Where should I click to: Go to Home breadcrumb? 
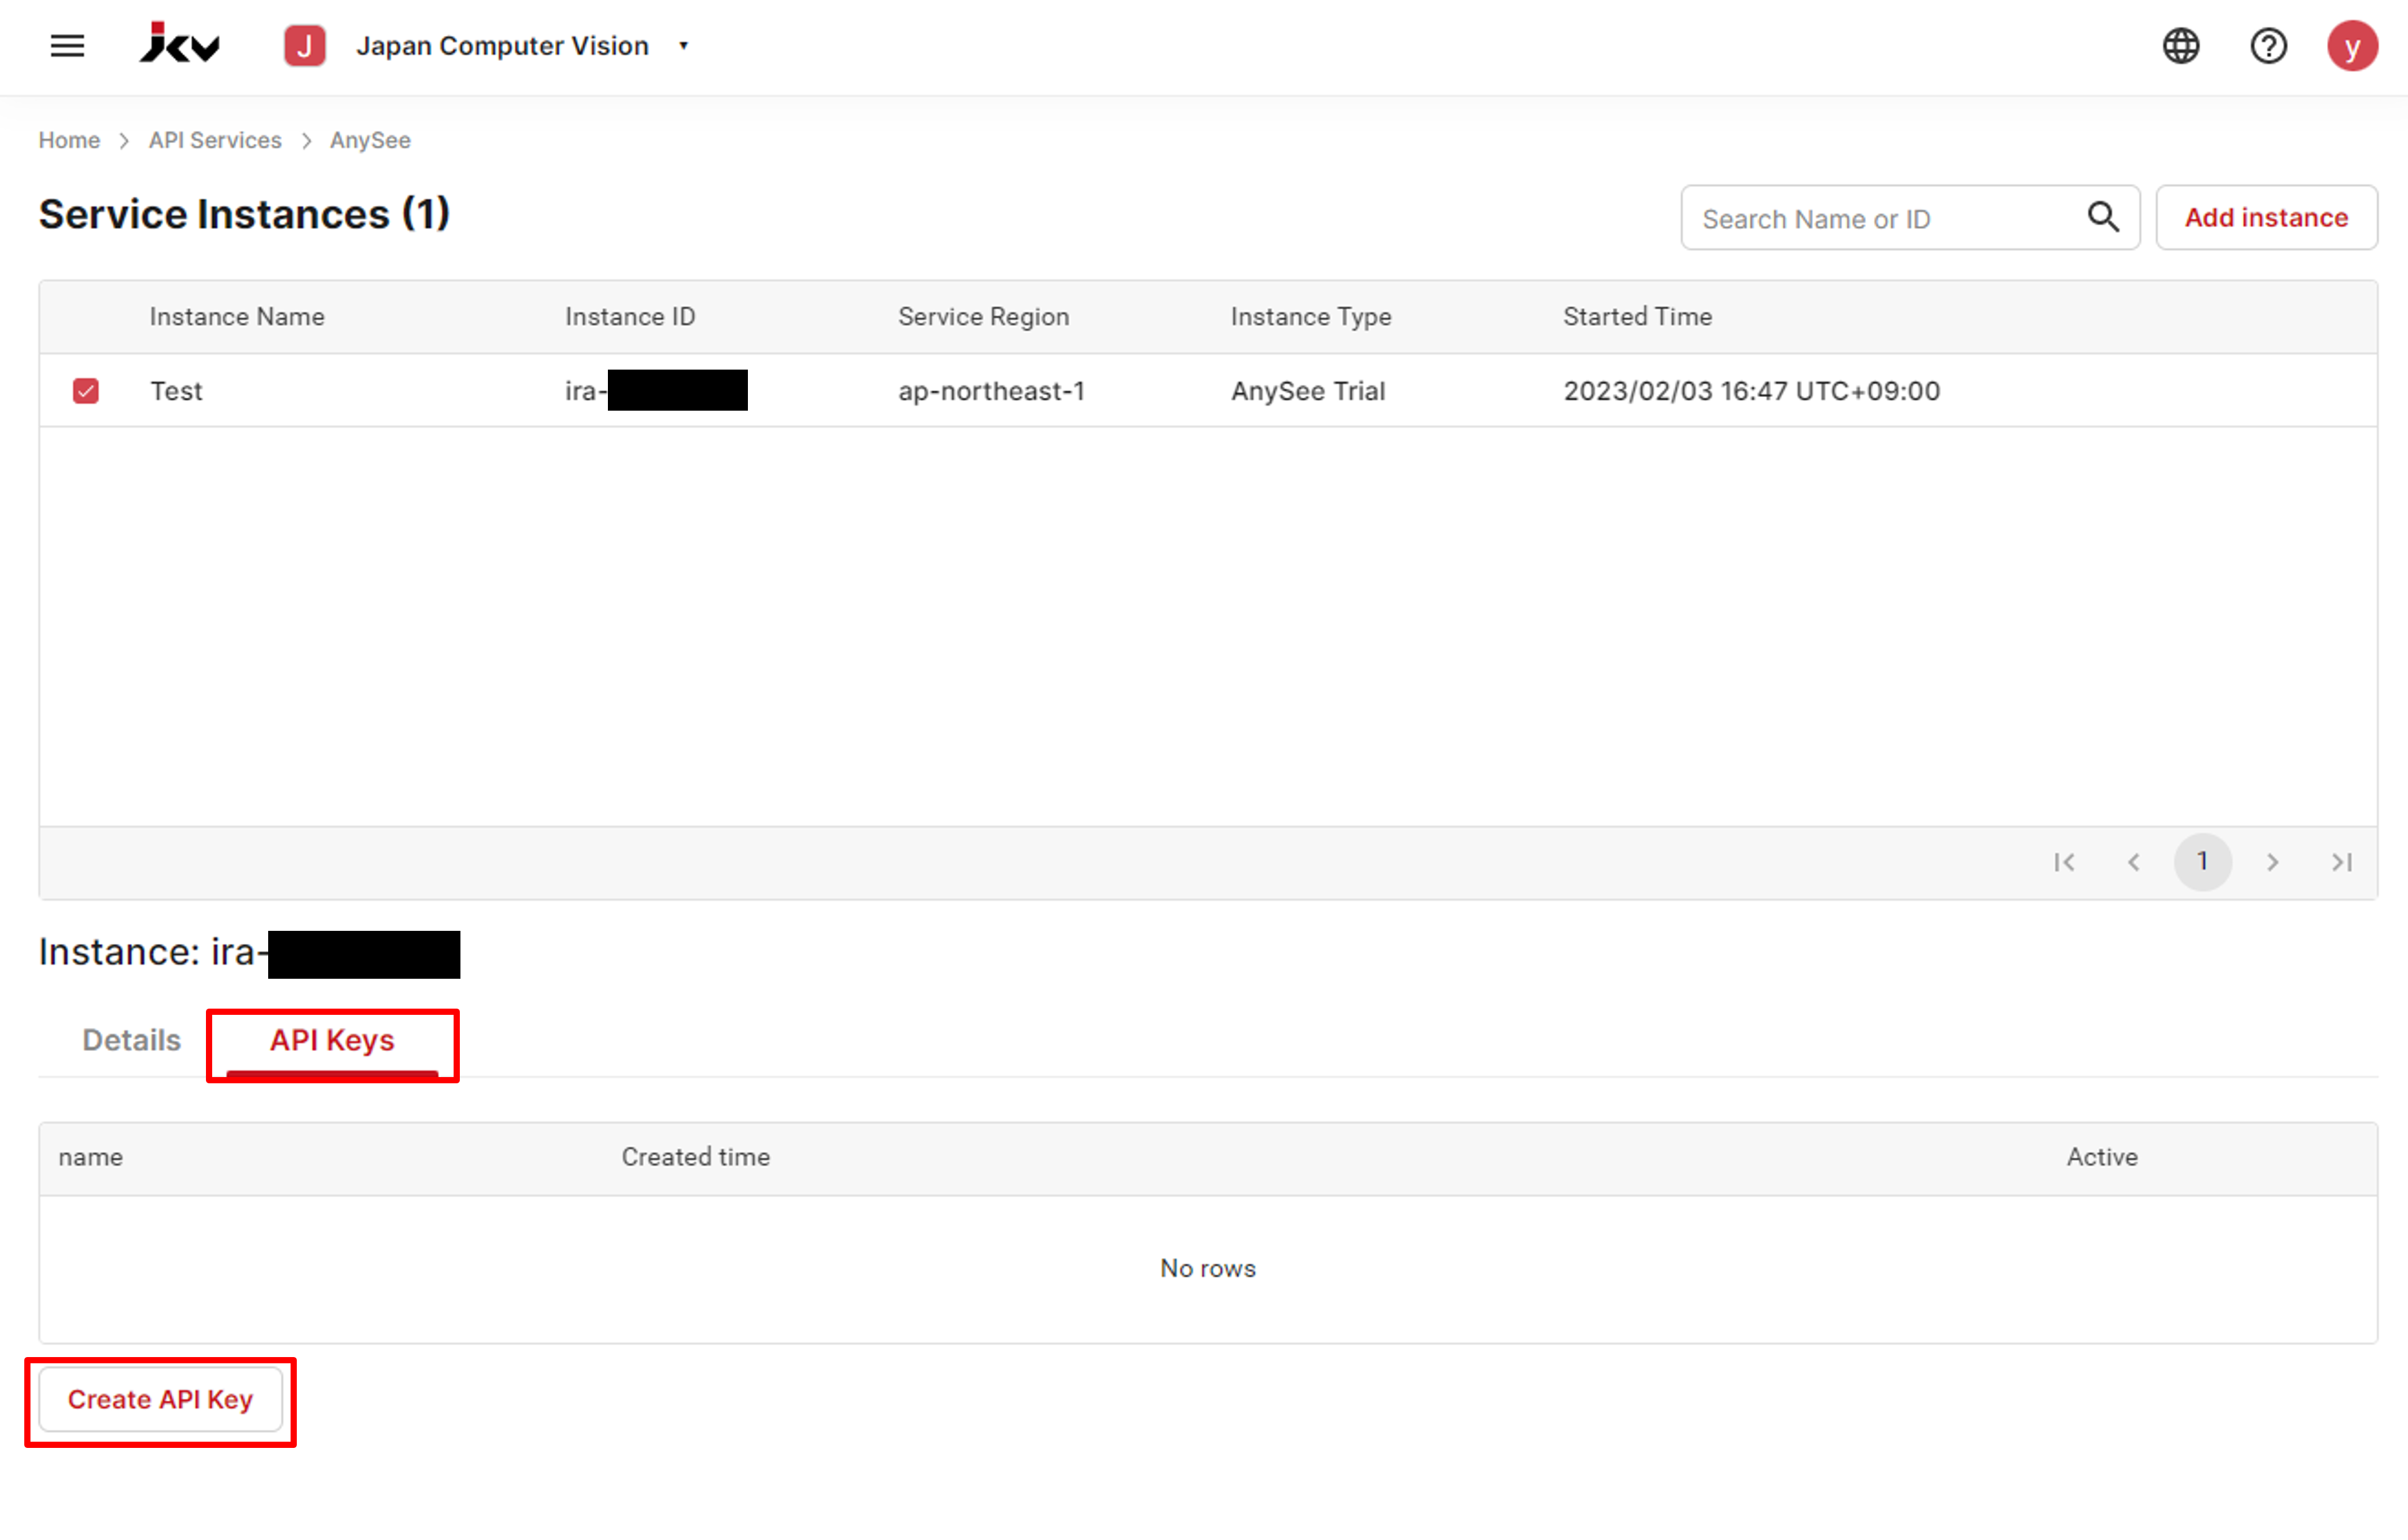pos(69,140)
